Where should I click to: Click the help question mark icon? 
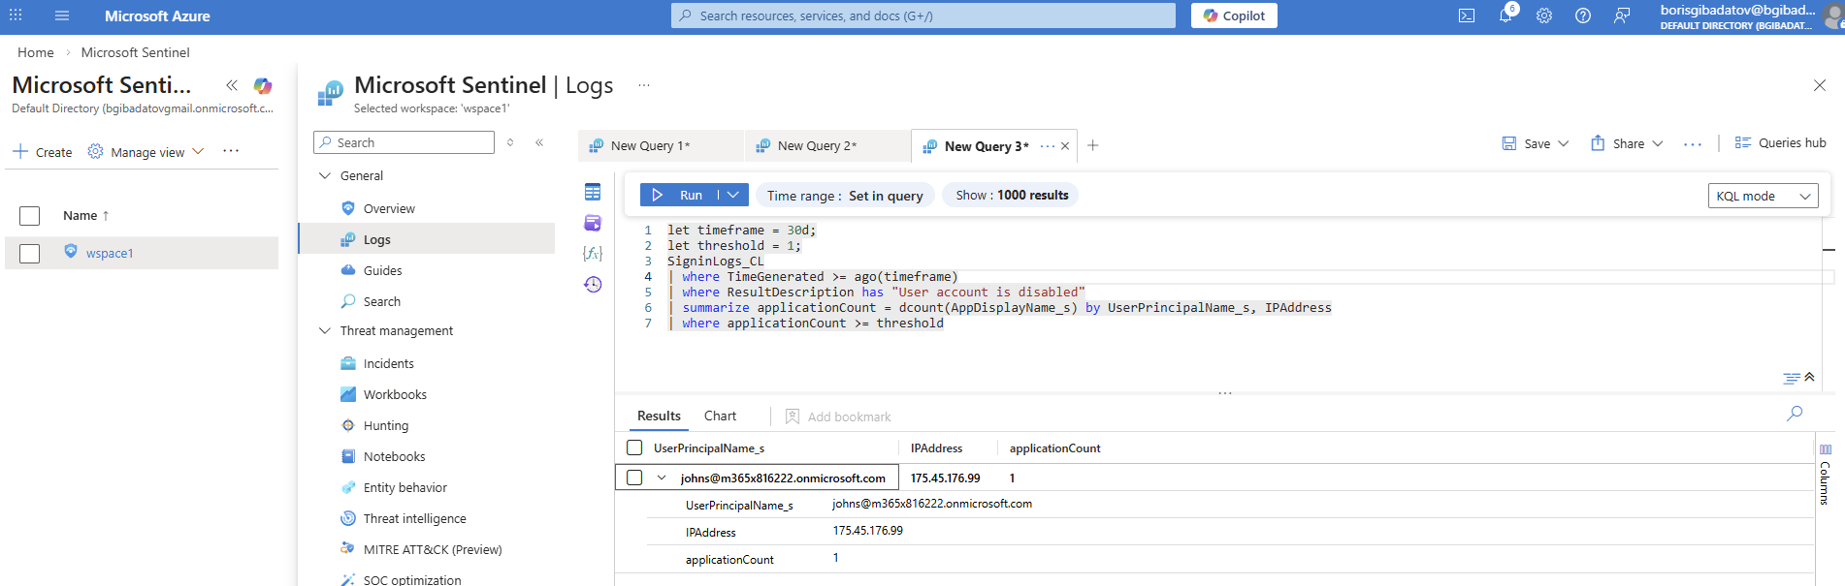1583,15
